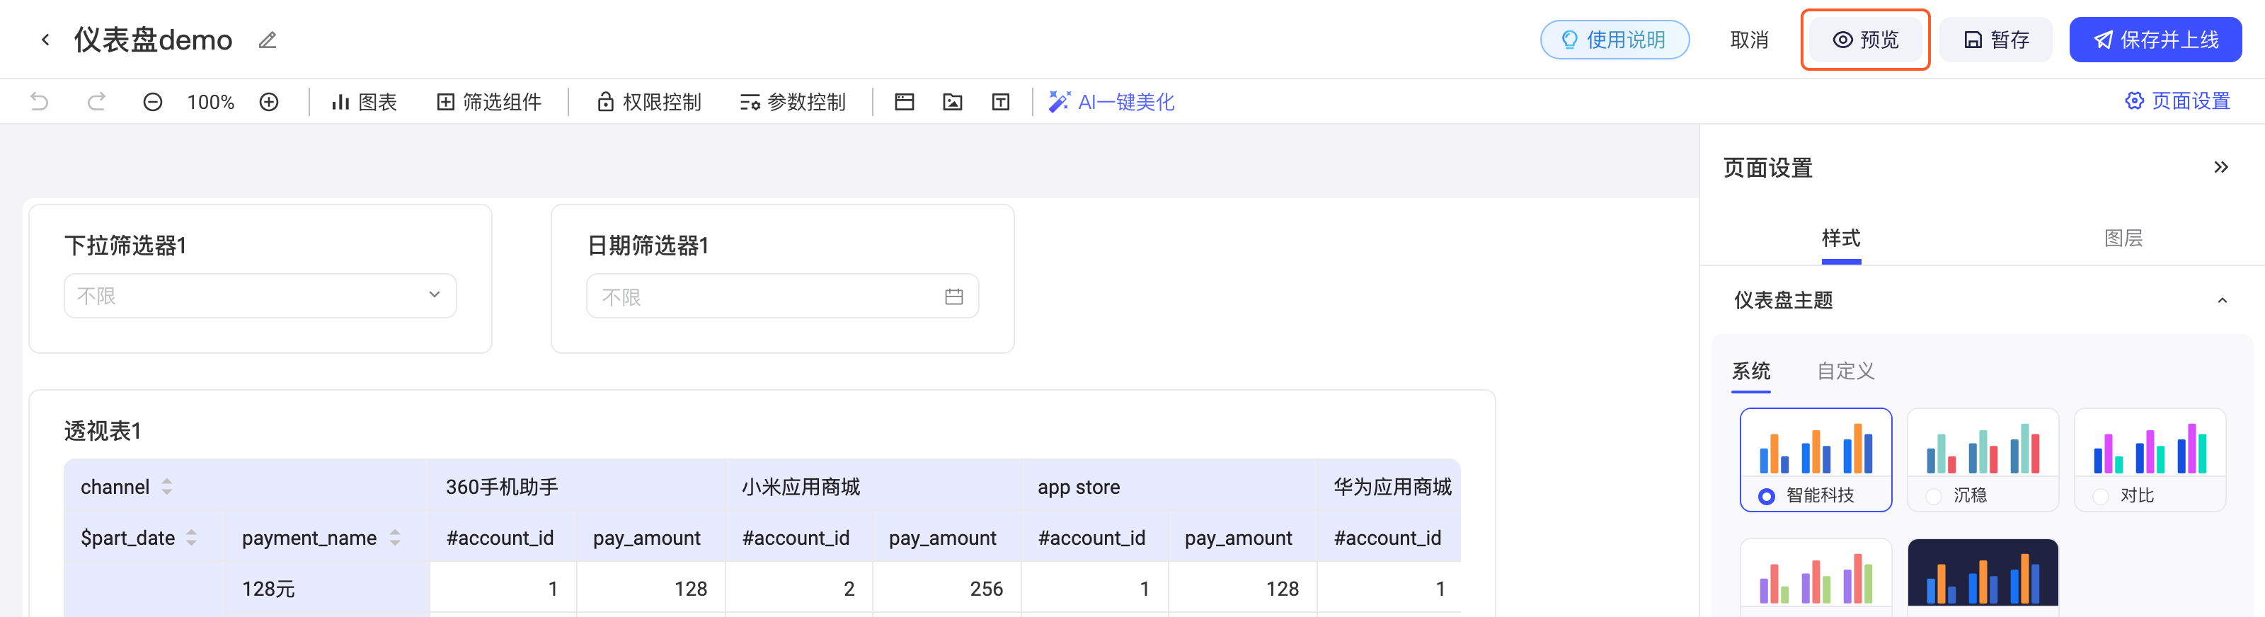Open 页面设置 in the toolbar
This screenshot has height=617, width=2265.
(x=2178, y=101)
